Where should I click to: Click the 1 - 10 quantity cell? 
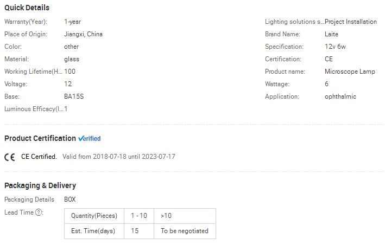[139, 216]
